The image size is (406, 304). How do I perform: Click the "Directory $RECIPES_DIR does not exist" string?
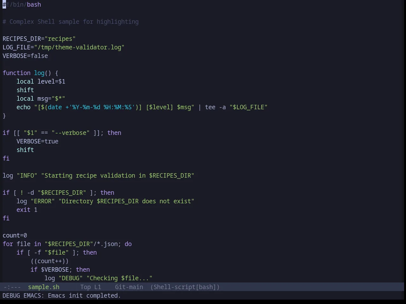pos(126,201)
